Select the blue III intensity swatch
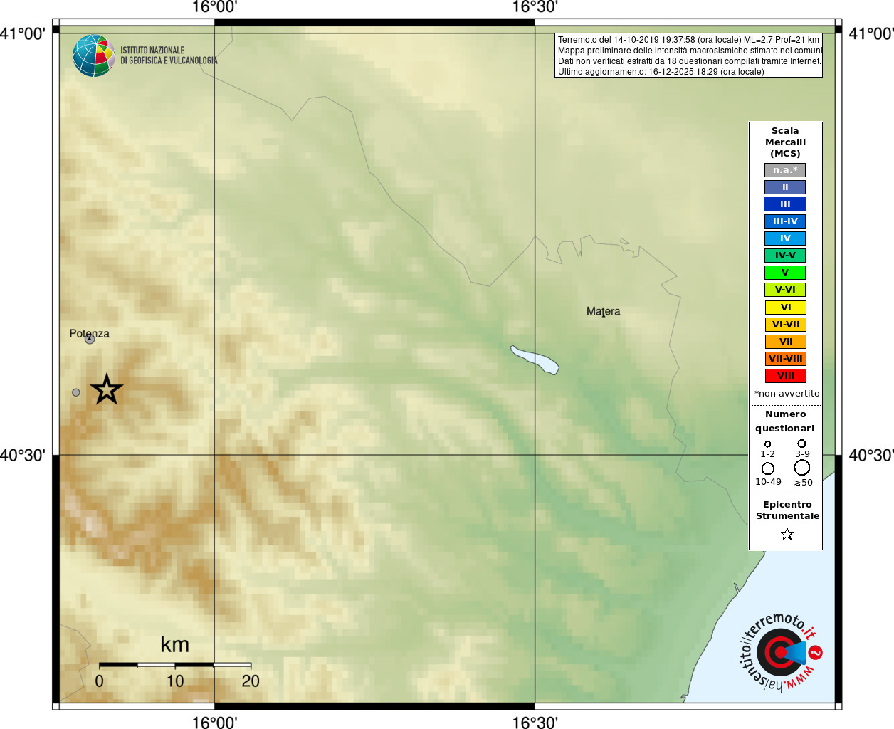The height and width of the screenshot is (729, 894). [x=785, y=204]
